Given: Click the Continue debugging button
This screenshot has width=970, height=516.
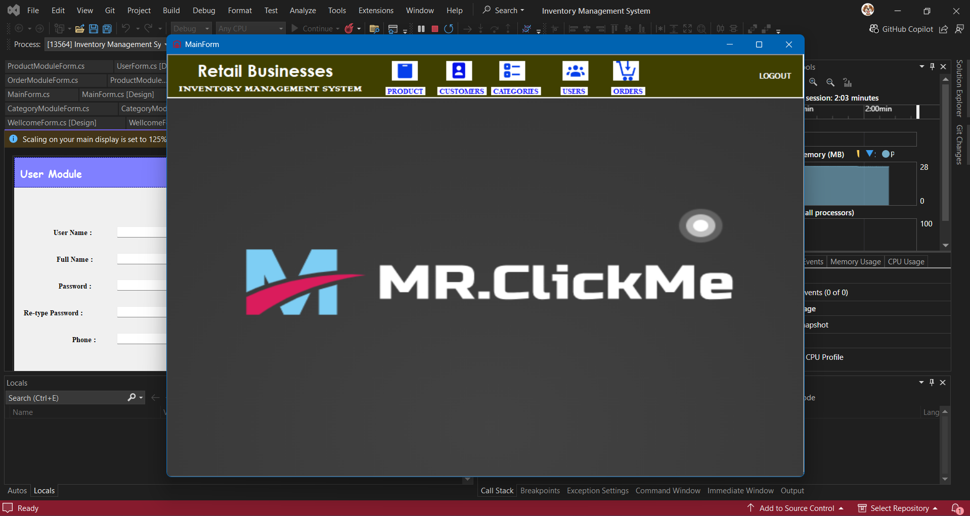Looking at the screenshot, I should [x=312, y=29].
